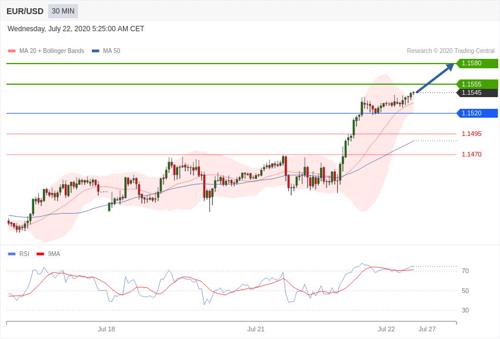Click the Jul 22 date axis label

tap(386, 329)
